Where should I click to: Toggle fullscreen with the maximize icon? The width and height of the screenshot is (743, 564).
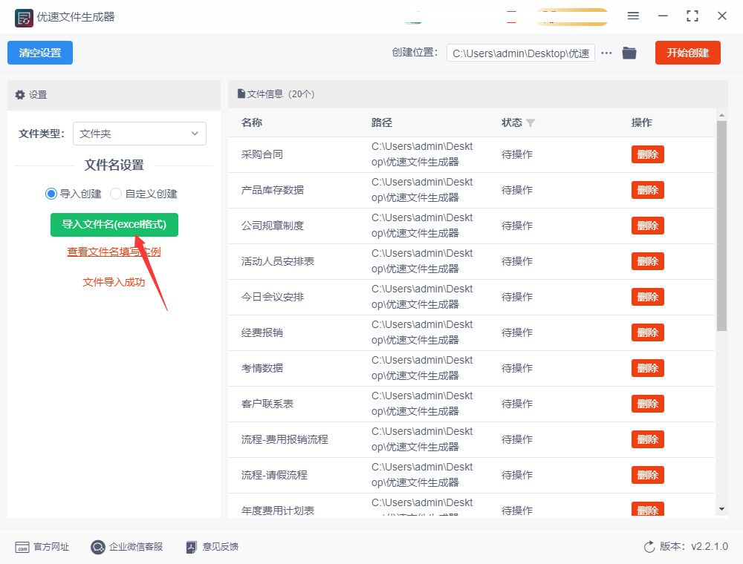tap(692, 16)
